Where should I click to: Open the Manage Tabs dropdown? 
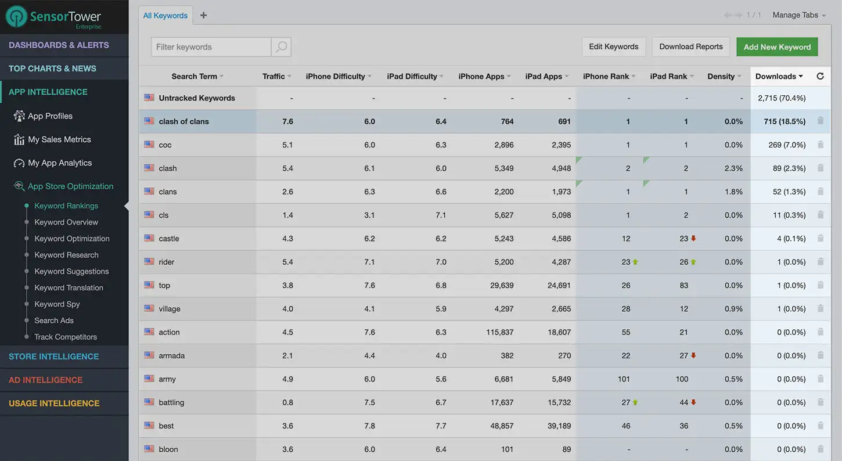coord(799,15)
